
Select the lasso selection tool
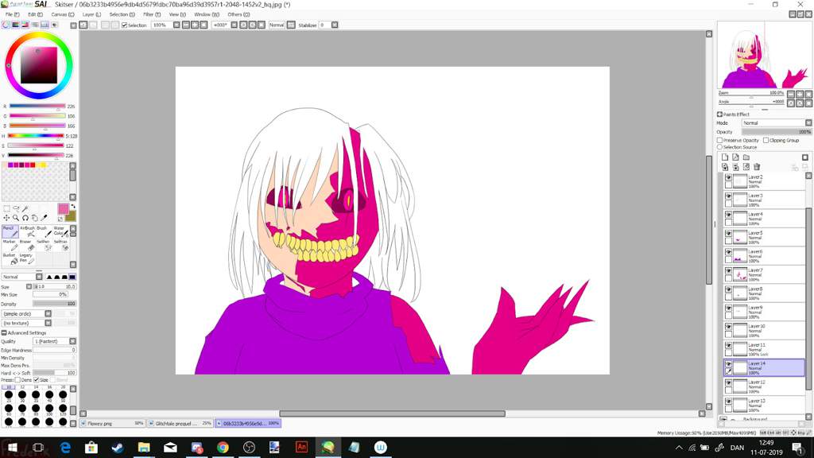tap(16, 209)
